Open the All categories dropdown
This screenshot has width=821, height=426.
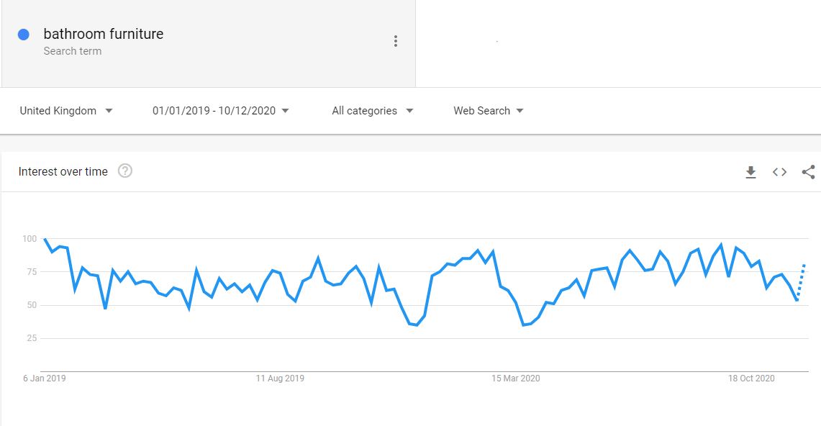click(x=372, y=111)
